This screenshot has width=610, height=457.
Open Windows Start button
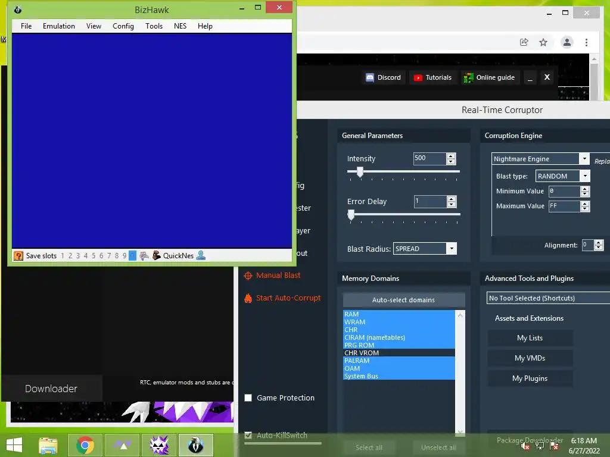[14, 445]
